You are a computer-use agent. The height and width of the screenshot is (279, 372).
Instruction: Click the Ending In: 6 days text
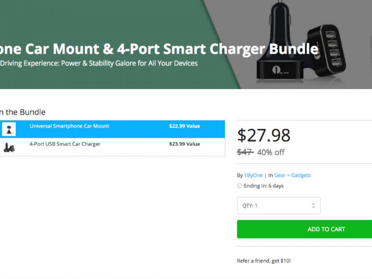tap(263, 186)
